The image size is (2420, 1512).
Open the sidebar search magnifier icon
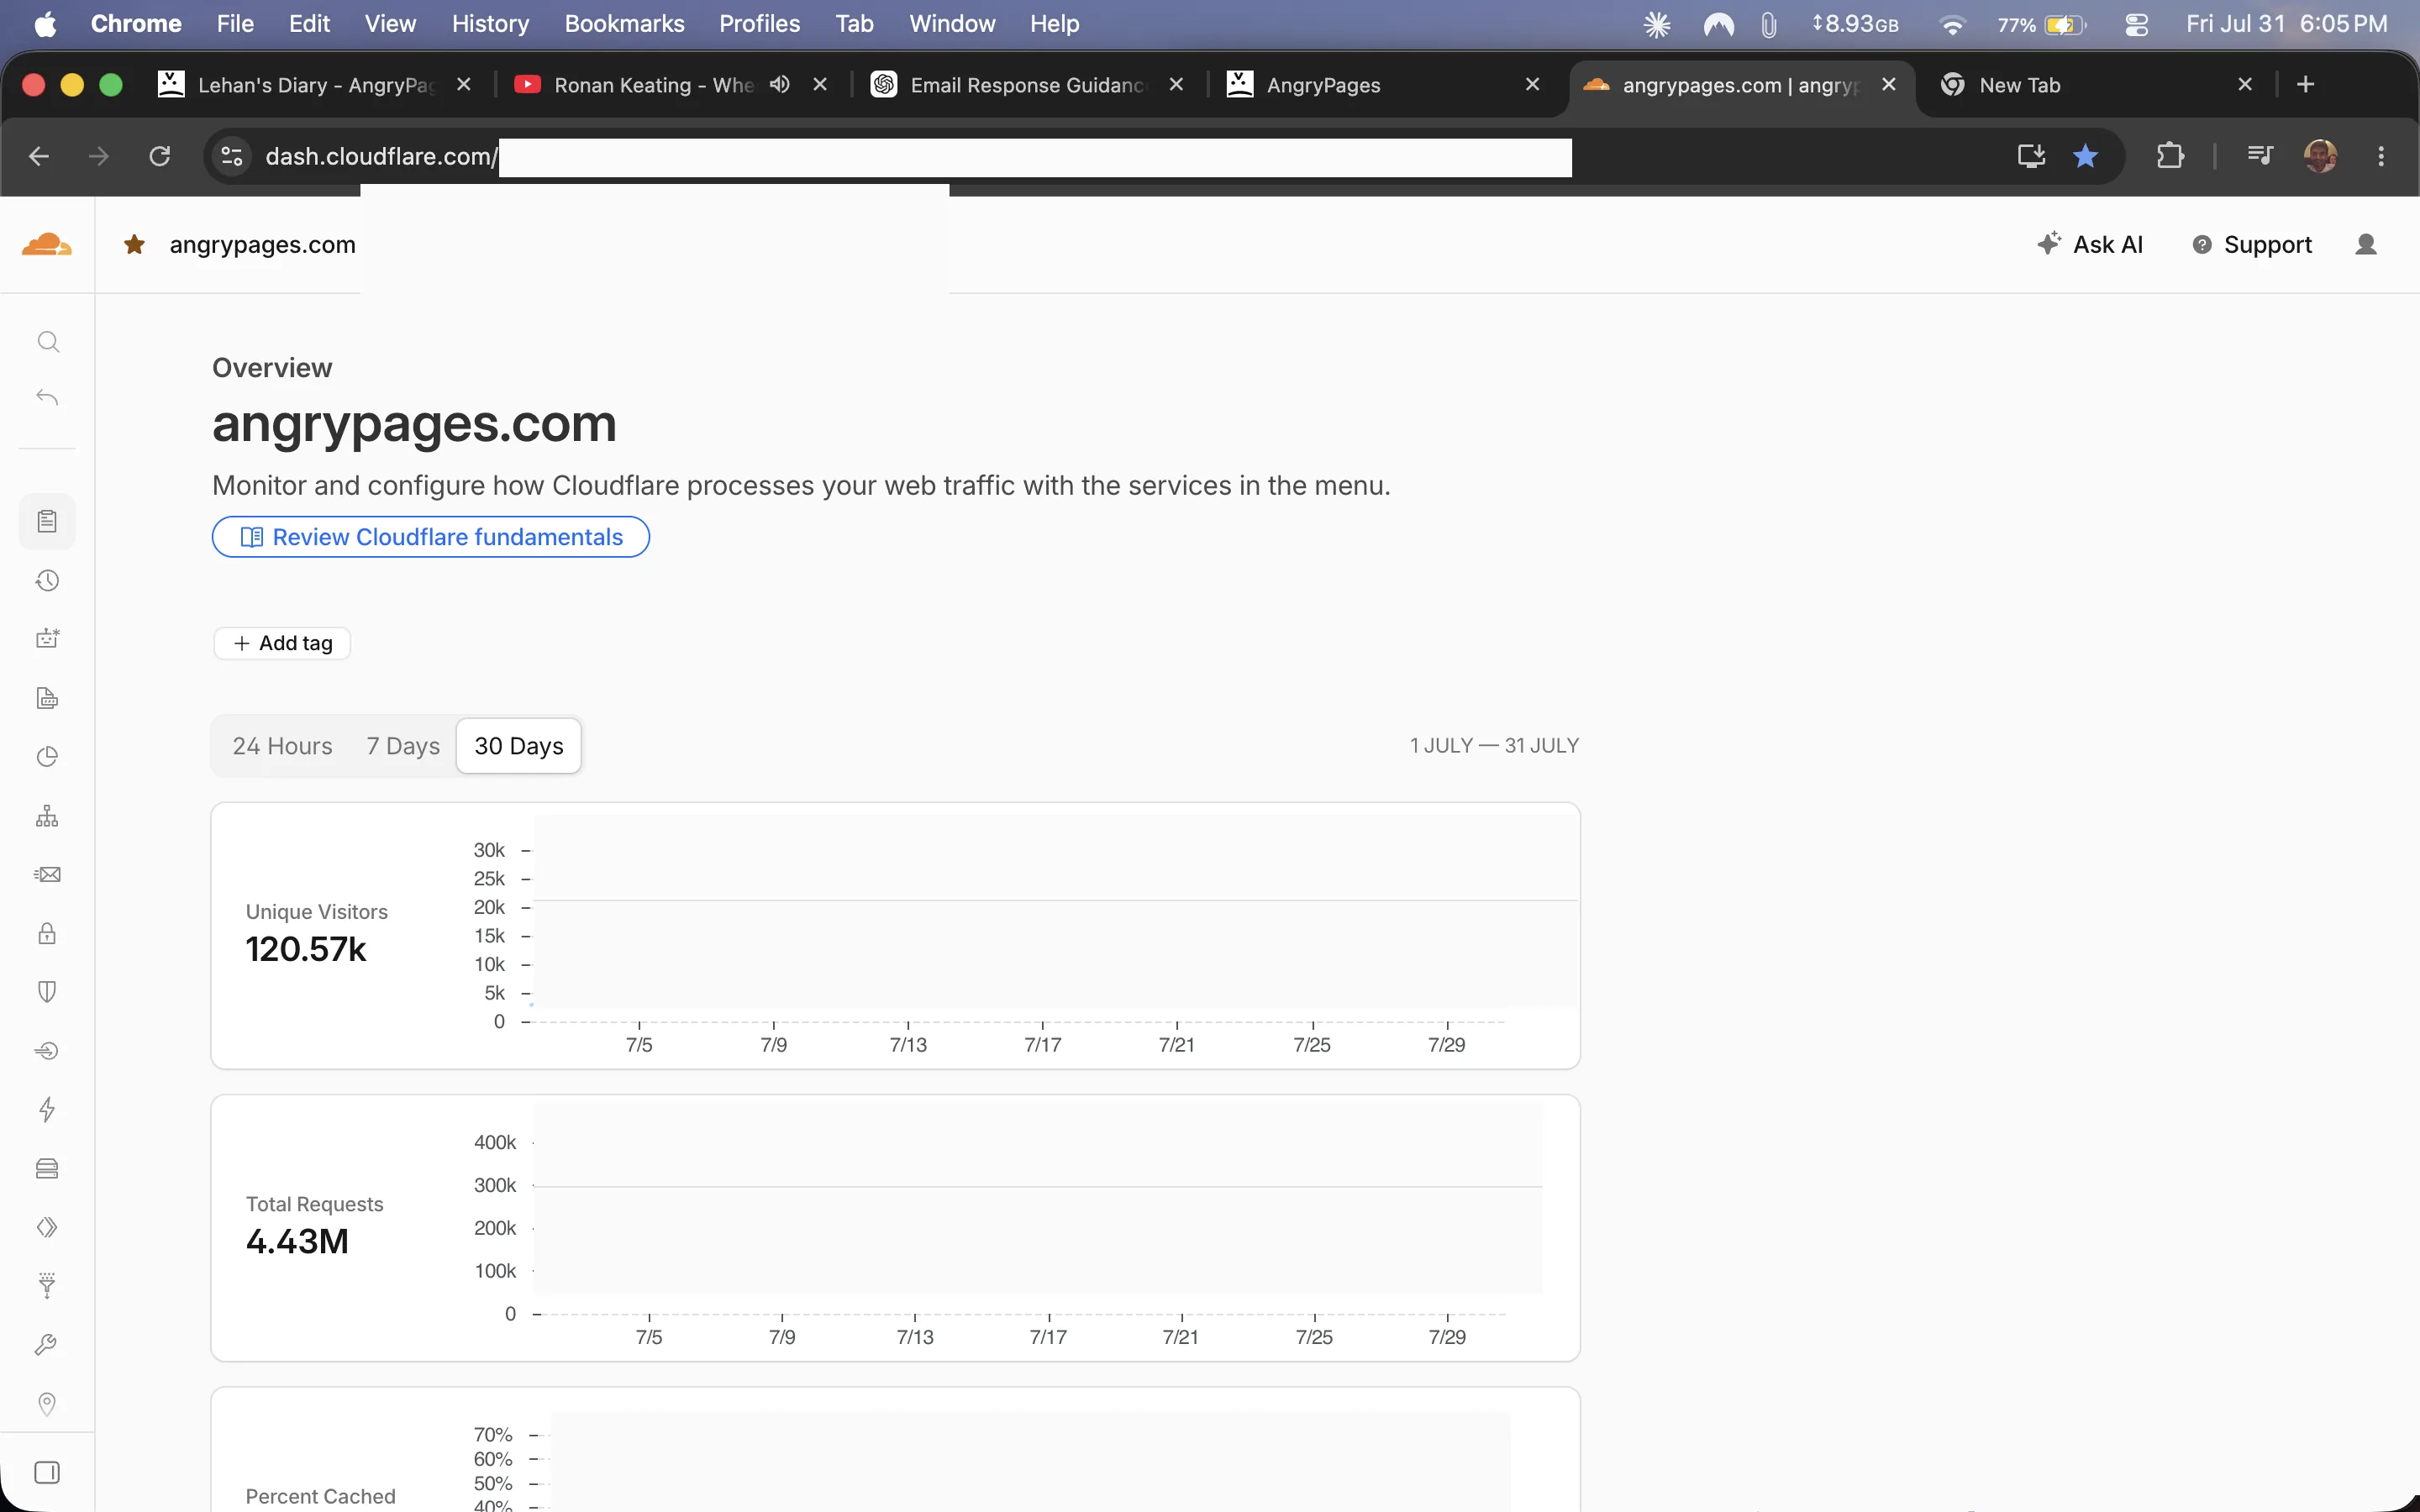point(47,342)
